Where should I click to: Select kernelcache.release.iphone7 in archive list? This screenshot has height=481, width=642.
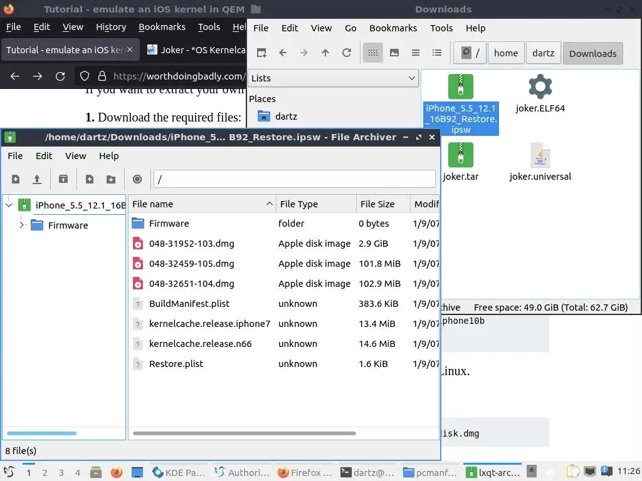[284, 324]
